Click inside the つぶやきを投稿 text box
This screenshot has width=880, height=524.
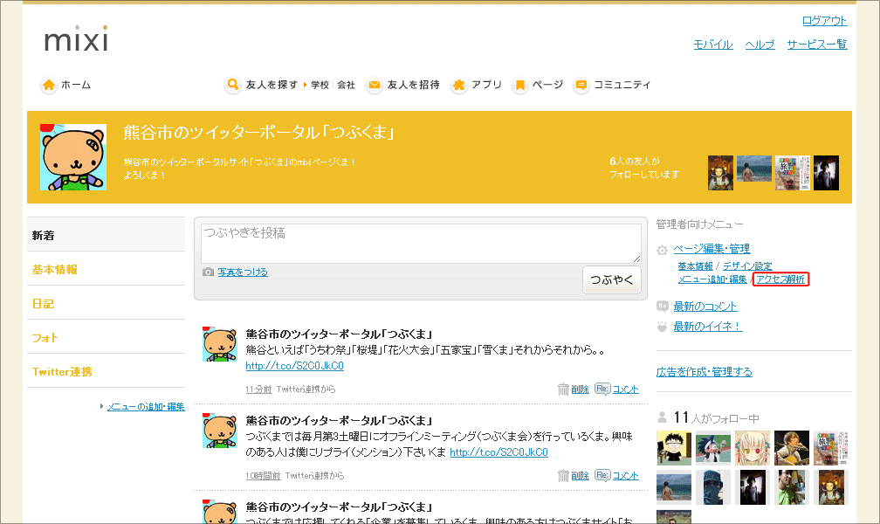(421, 243)
